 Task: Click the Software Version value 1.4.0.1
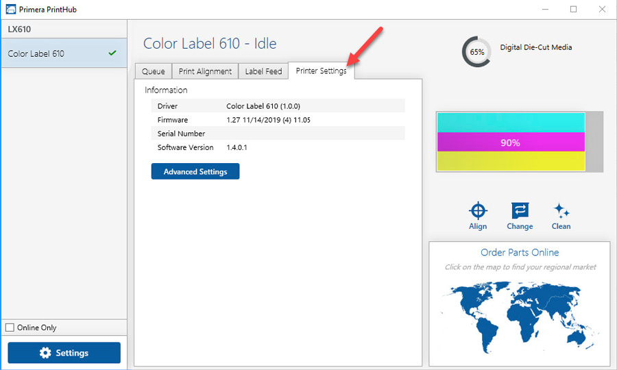click(237, 147)
